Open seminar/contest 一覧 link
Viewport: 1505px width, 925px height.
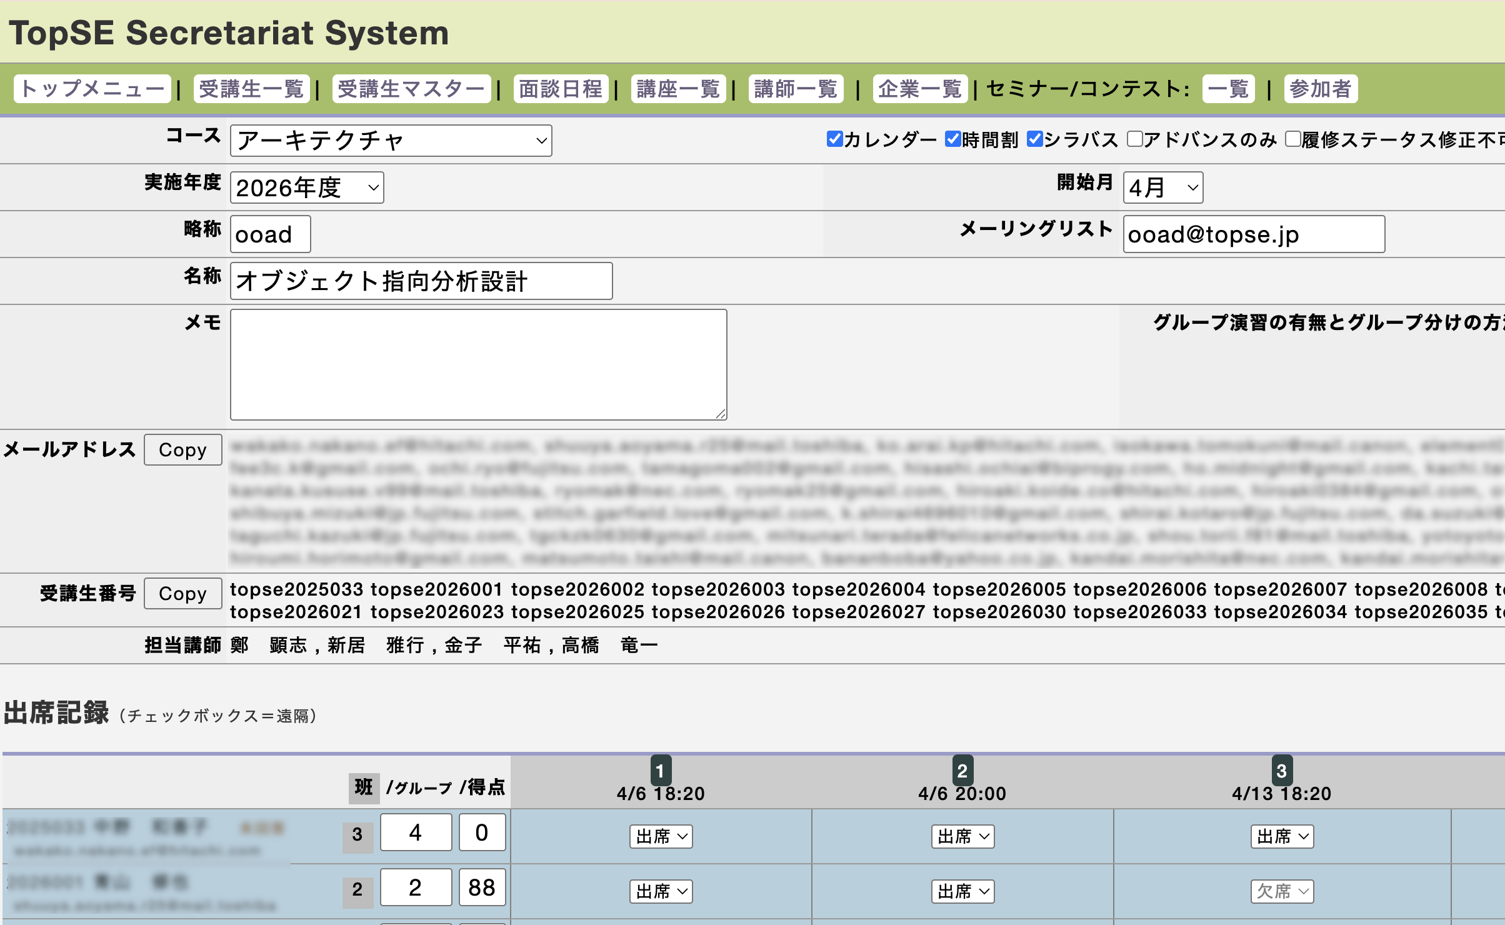[1228, 89]
